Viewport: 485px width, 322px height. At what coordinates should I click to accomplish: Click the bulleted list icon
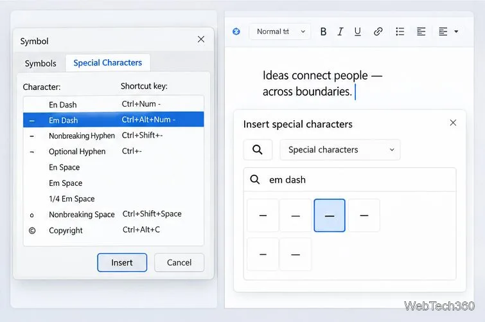[400, 31]
